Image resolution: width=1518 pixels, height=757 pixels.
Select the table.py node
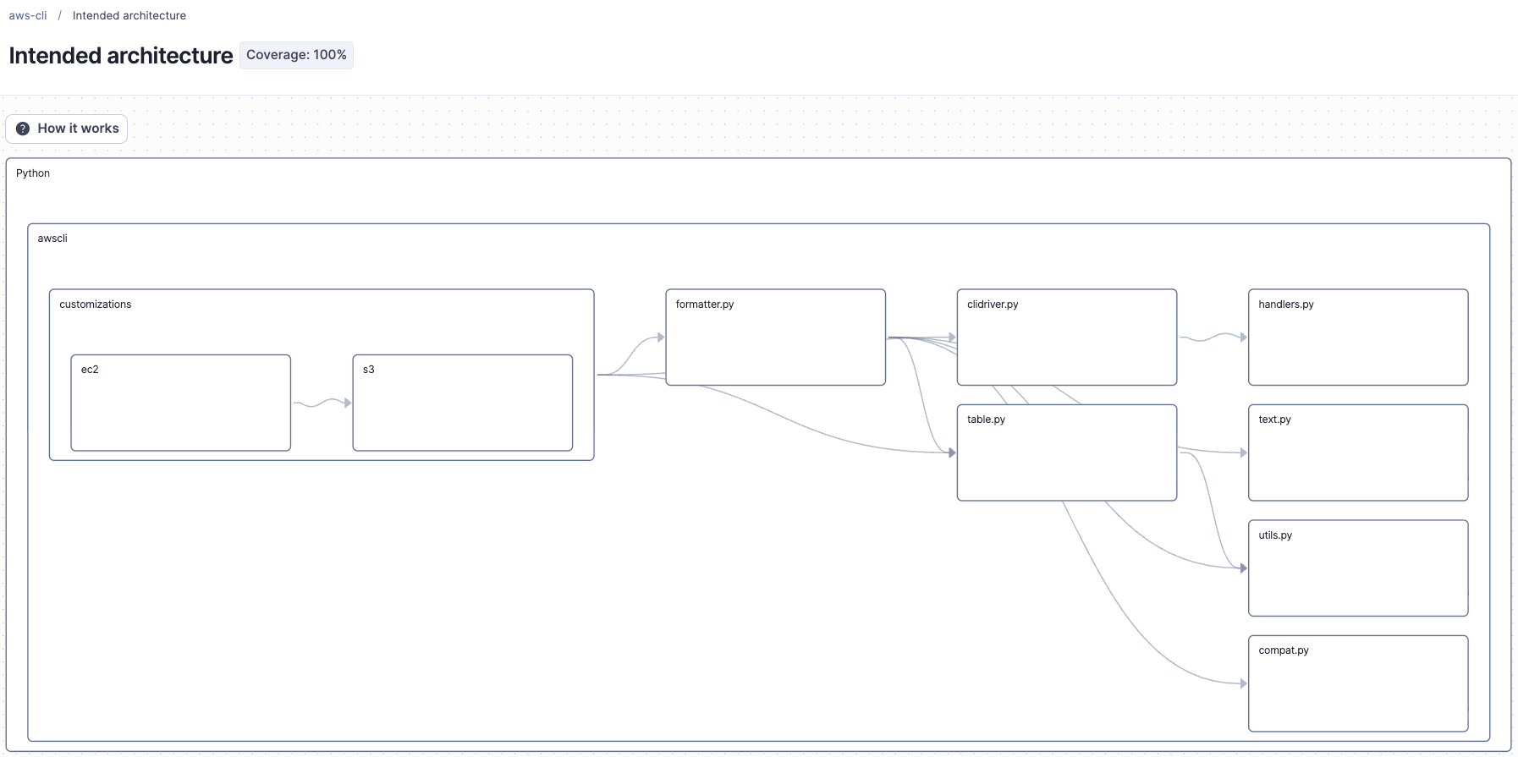point(1067,453)
